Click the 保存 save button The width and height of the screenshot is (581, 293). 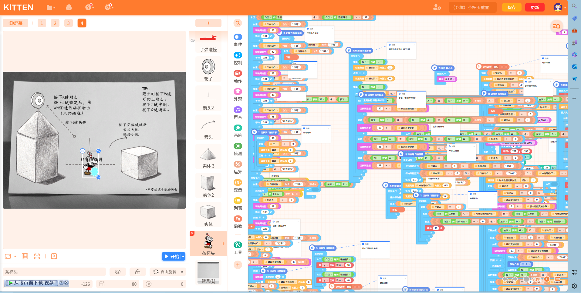(512, 7)
